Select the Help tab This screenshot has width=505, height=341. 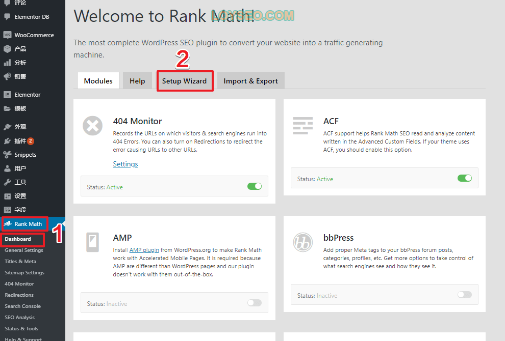(137, 81)
